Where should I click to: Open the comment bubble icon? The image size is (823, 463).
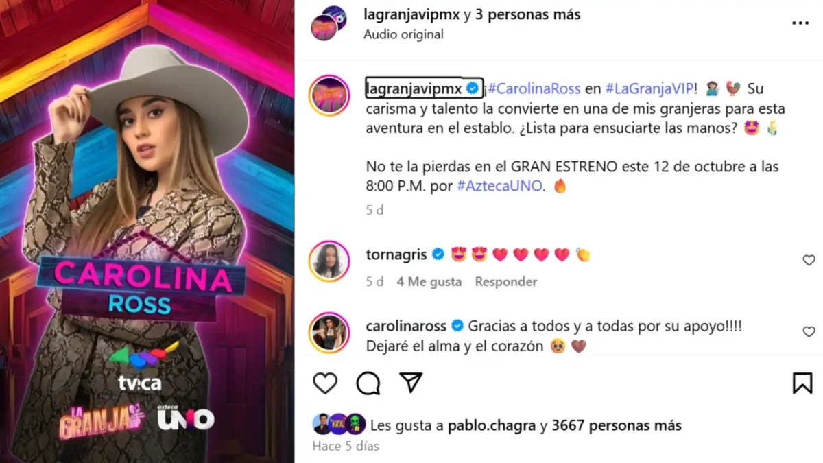(368, 383)
